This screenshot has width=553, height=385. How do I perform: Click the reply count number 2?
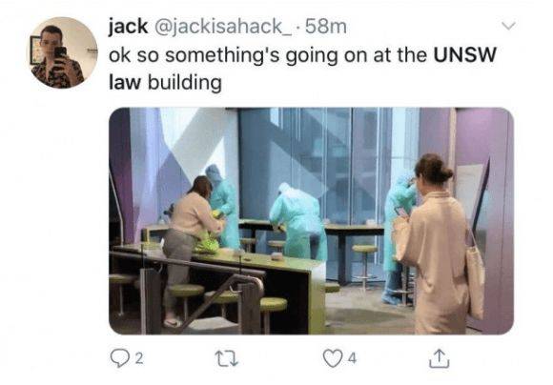point(139,359)
